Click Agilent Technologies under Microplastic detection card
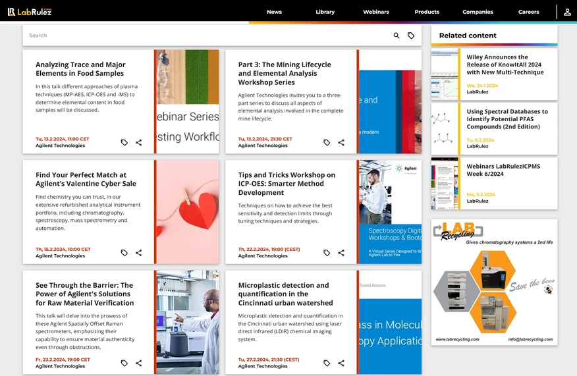 (262, 366)
